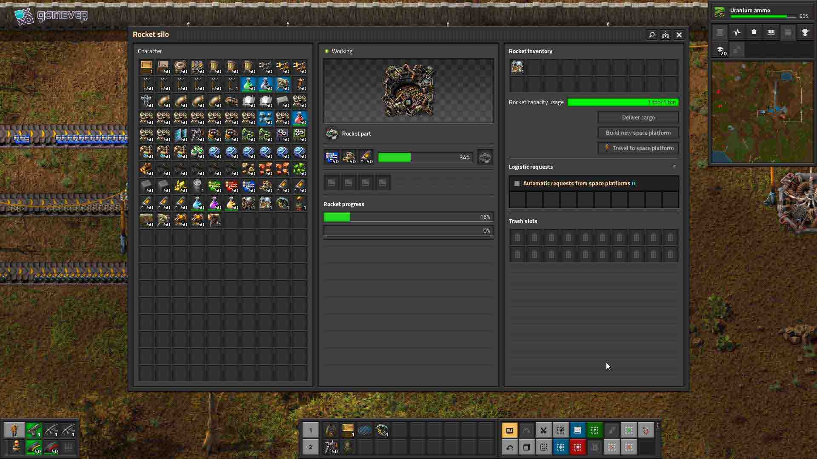This screenshot has height=459, width=817.
Task: Select the highlighted weapon slot
Action: pyautogui.click(x=34, y=431)
